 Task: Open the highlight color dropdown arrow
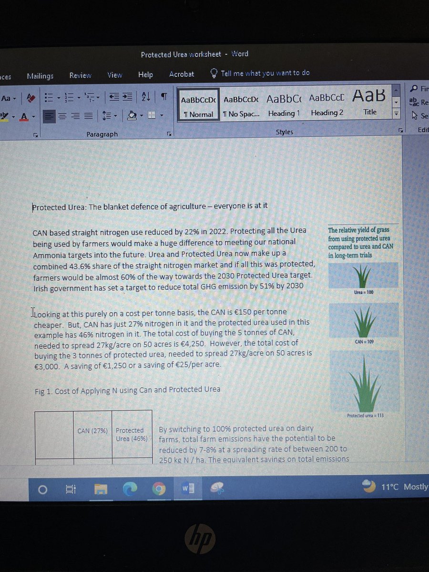click(x=14, y=116)
